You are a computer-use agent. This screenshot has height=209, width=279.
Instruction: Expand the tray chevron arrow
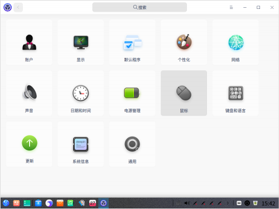pyautogui.click(x=228, y=203)
